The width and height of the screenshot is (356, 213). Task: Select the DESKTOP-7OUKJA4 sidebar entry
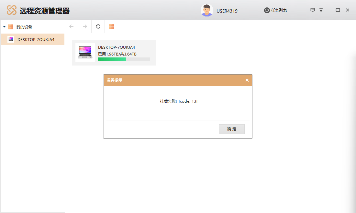[32, 39]
